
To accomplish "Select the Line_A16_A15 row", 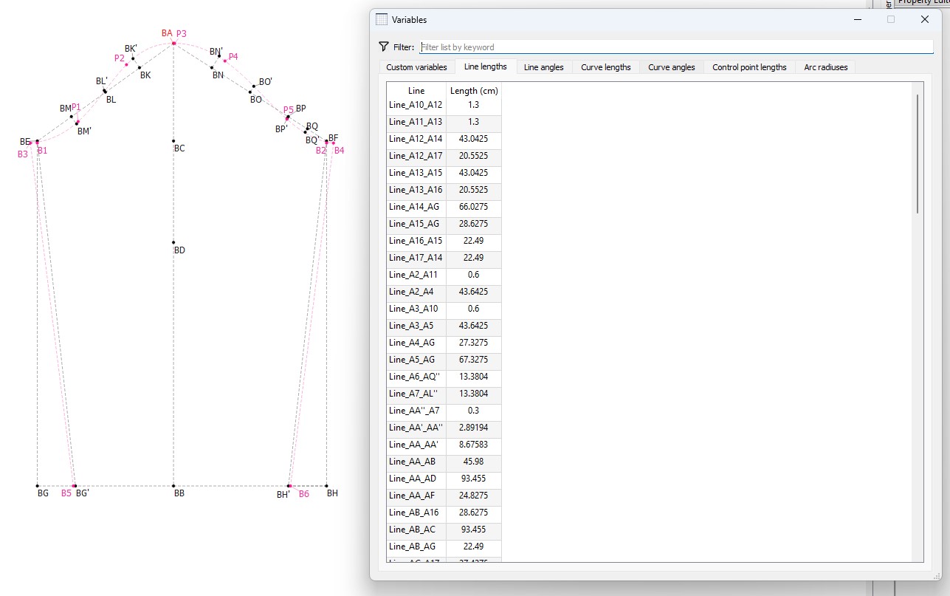I will pyautogui.click(x=444, y=241).
